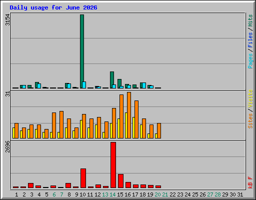Click the cyan pages bar for day 10

(x=84, y=85)
